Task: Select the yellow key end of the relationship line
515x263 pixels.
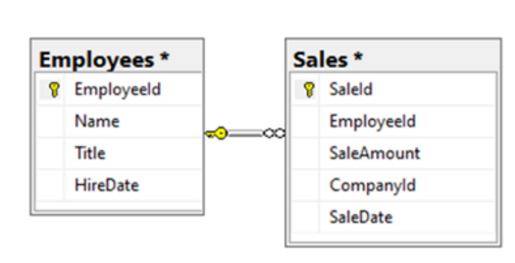Action: [x=216, y=133]
